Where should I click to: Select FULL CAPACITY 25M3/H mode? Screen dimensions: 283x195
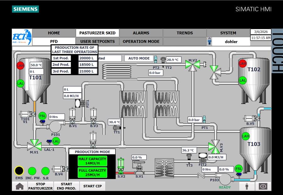pyautogui.click(x=92, y=172)
